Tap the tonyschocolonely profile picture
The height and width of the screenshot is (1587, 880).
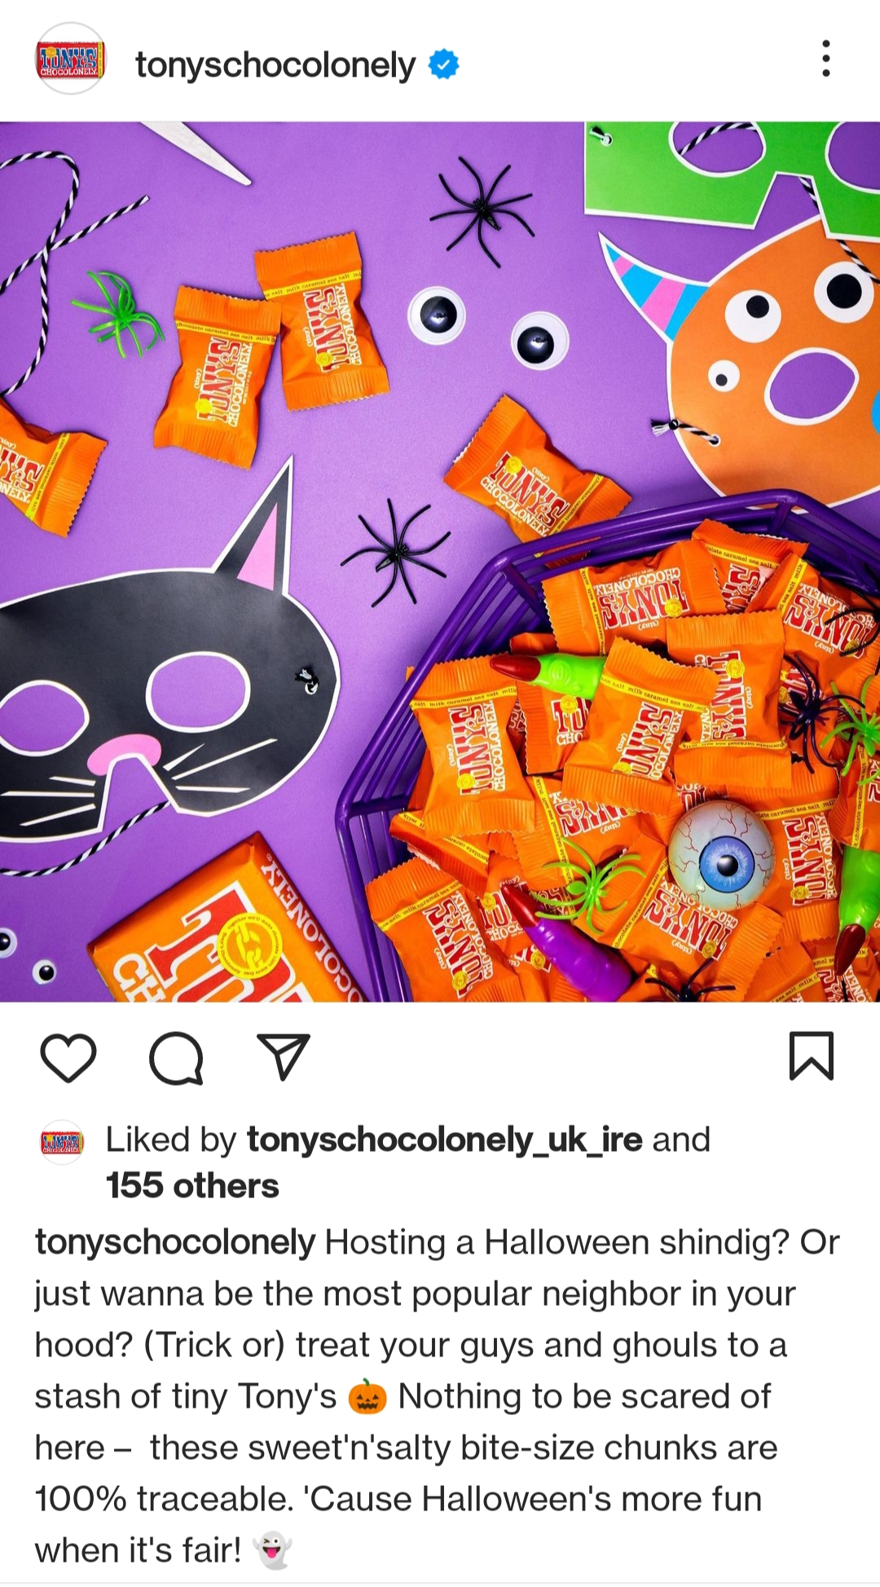70,59
